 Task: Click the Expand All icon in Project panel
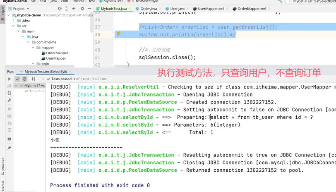click(x=67, y=9)
